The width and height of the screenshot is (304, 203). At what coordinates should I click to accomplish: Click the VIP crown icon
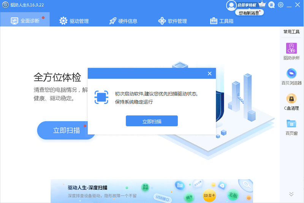pyautogui.click(x=262, y=5)
